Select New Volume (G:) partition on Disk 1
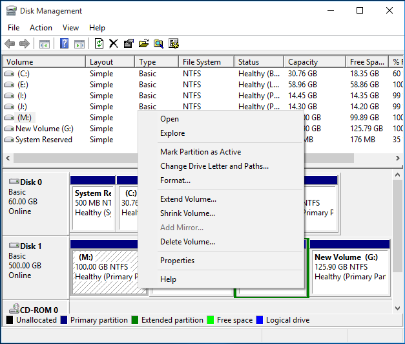 click(350, 268)
